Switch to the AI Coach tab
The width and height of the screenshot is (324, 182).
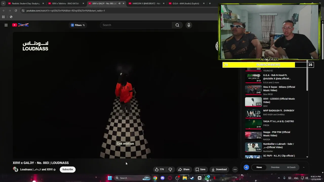point(291,167)
